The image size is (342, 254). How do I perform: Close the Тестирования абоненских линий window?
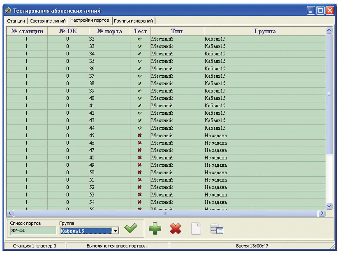point(330,10)
